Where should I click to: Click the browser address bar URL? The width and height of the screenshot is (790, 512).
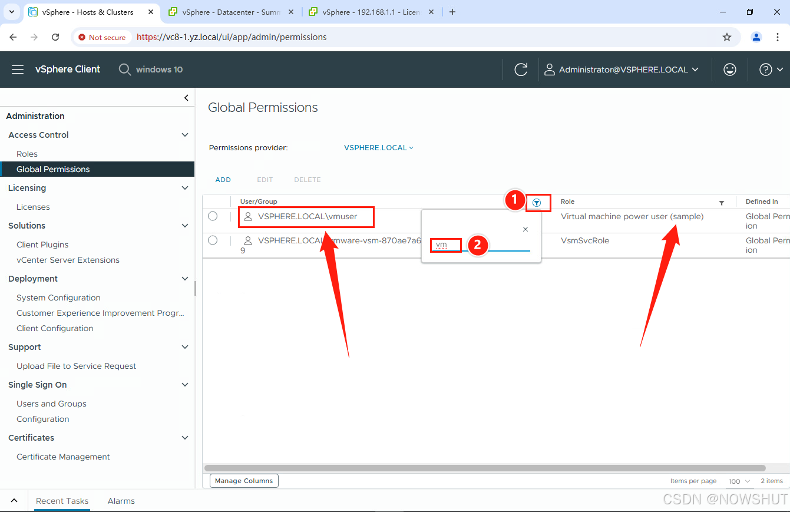pos(232,37)
